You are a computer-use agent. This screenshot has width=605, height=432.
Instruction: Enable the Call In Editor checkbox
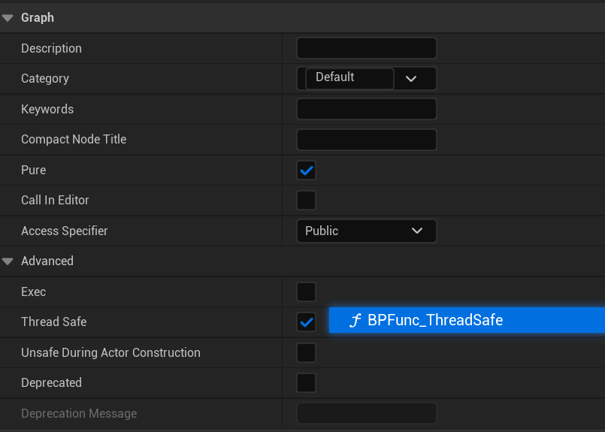tap(306, 201)
